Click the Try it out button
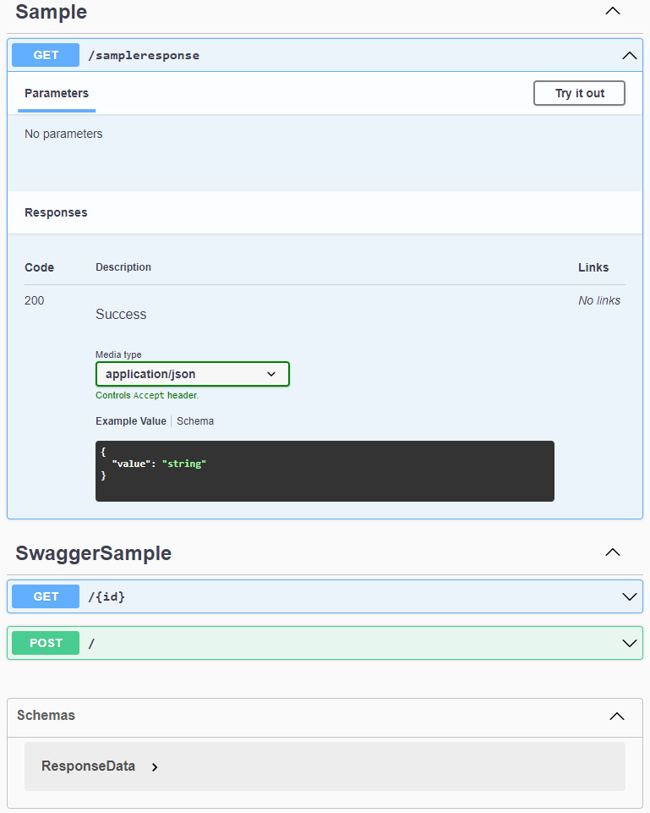Screen dimensions: 650x813 click(579, 93)
